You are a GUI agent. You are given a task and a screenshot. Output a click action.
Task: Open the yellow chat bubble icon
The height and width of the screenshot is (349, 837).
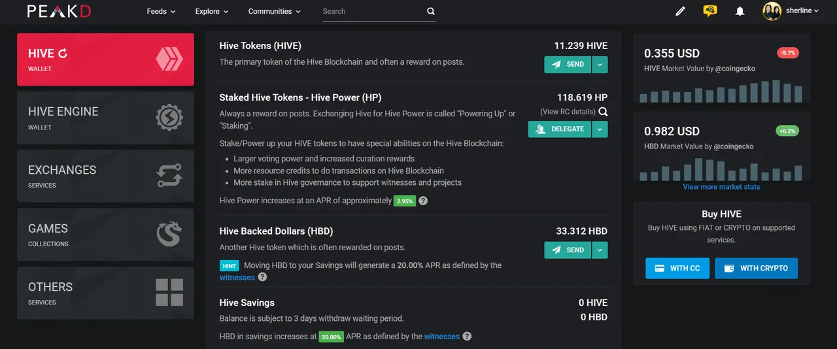pos(710,11)
